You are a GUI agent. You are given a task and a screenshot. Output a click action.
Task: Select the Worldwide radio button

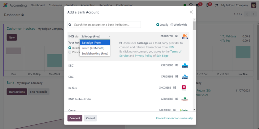pos(172,25)
